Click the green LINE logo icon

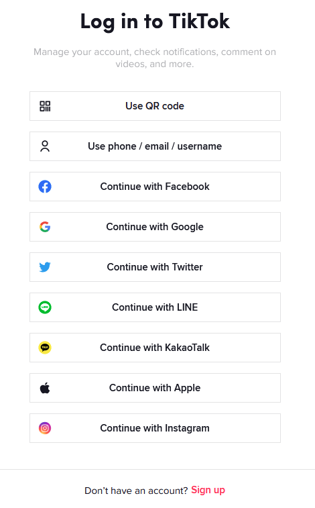pyautogui.click(x=45, y=307)
